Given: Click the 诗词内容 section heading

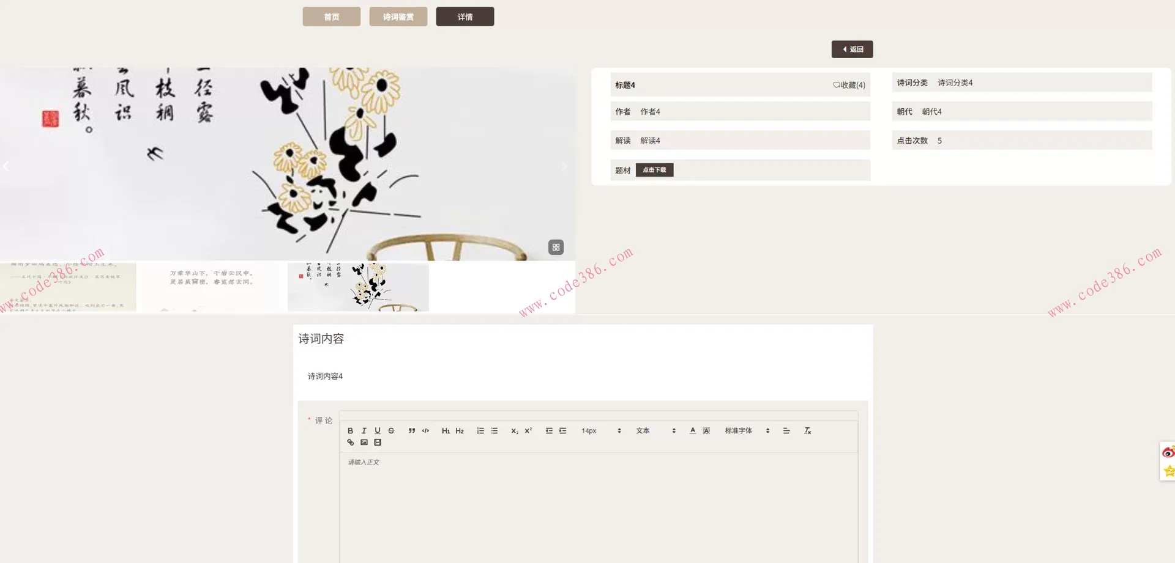Looking at the screenshot, I should point(321,339).
